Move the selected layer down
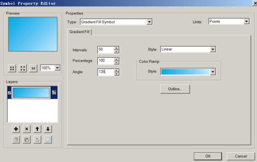Image resolution: width=257 pixels, height=162 pixels. pos(48,129)
